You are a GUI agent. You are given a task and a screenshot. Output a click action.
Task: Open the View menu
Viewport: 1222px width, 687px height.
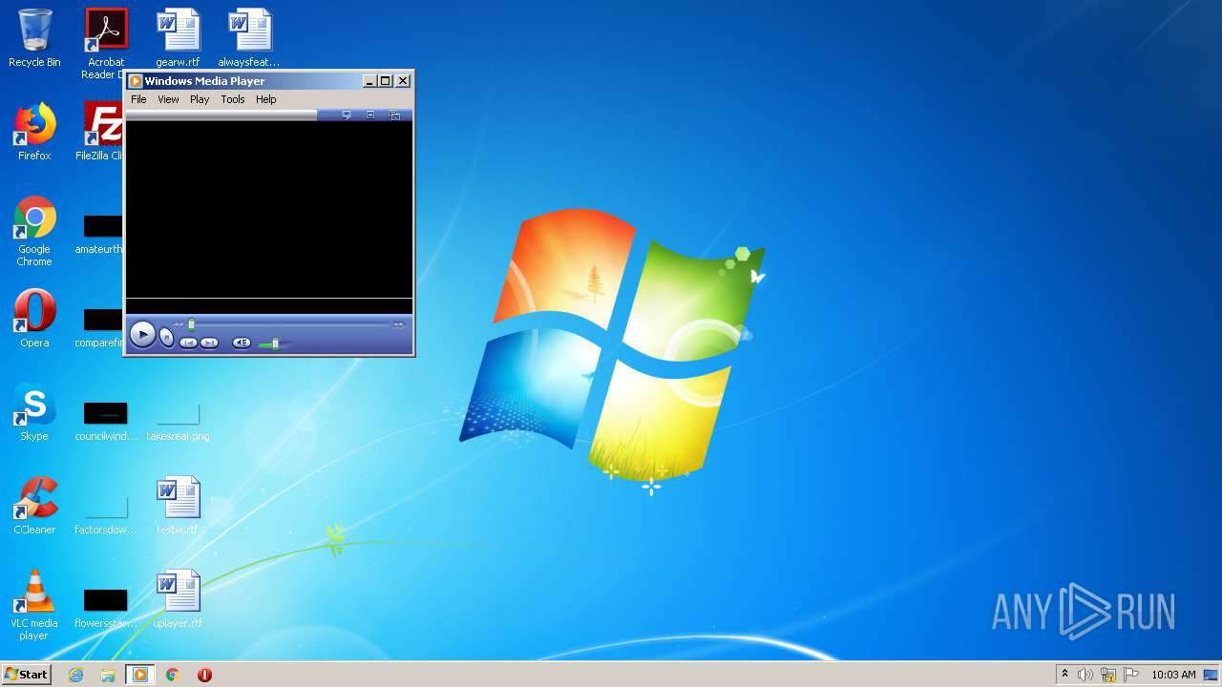168,99
